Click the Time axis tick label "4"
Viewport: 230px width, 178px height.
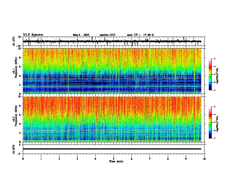pyautogui.click(x=95, y=159)
